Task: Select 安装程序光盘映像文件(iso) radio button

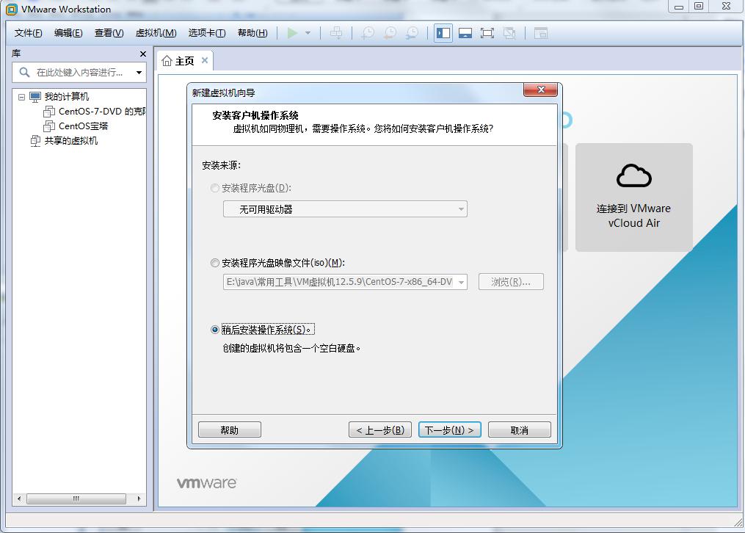Action: (215, 263)
